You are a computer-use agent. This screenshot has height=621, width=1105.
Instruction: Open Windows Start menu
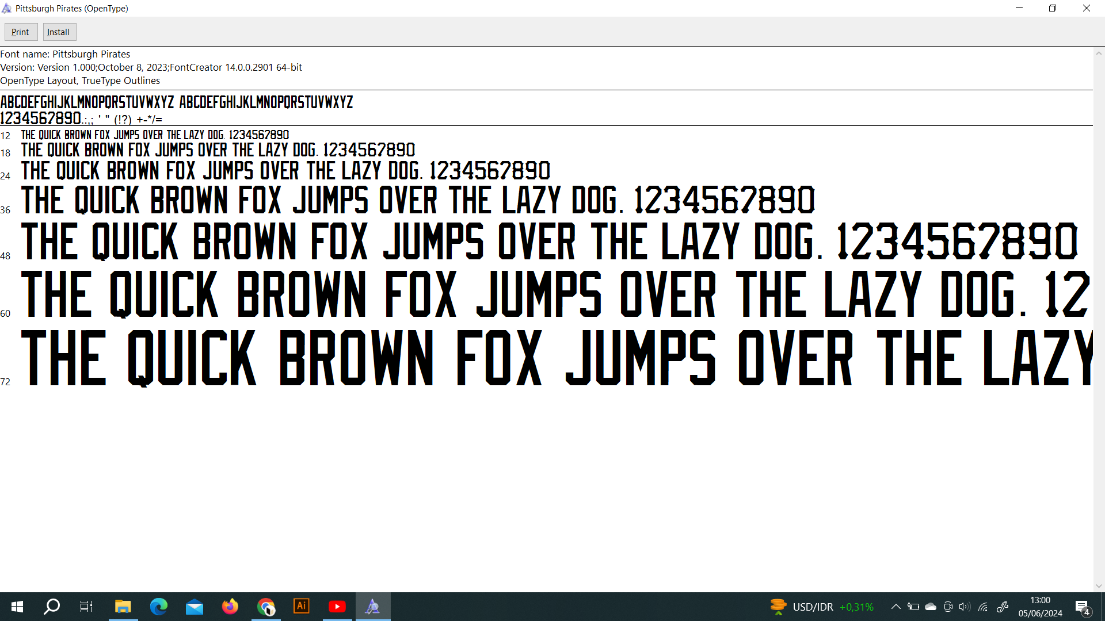point(17,607)
